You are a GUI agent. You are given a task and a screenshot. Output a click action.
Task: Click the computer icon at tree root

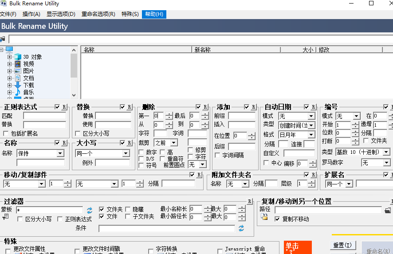(9, 49)
